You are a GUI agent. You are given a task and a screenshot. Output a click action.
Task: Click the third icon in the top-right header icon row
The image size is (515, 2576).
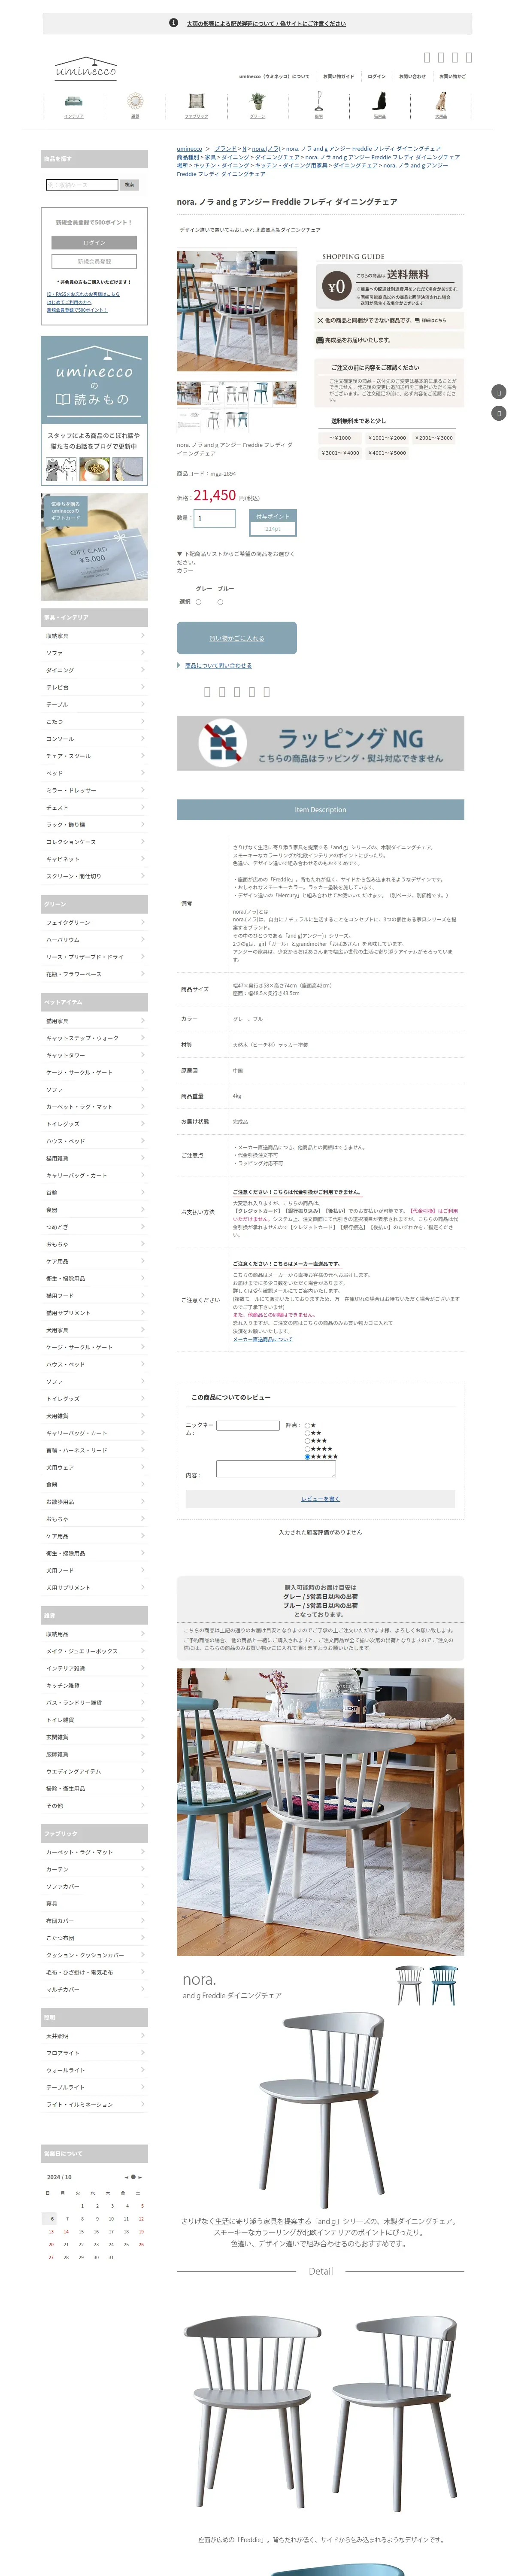[455, 58]
